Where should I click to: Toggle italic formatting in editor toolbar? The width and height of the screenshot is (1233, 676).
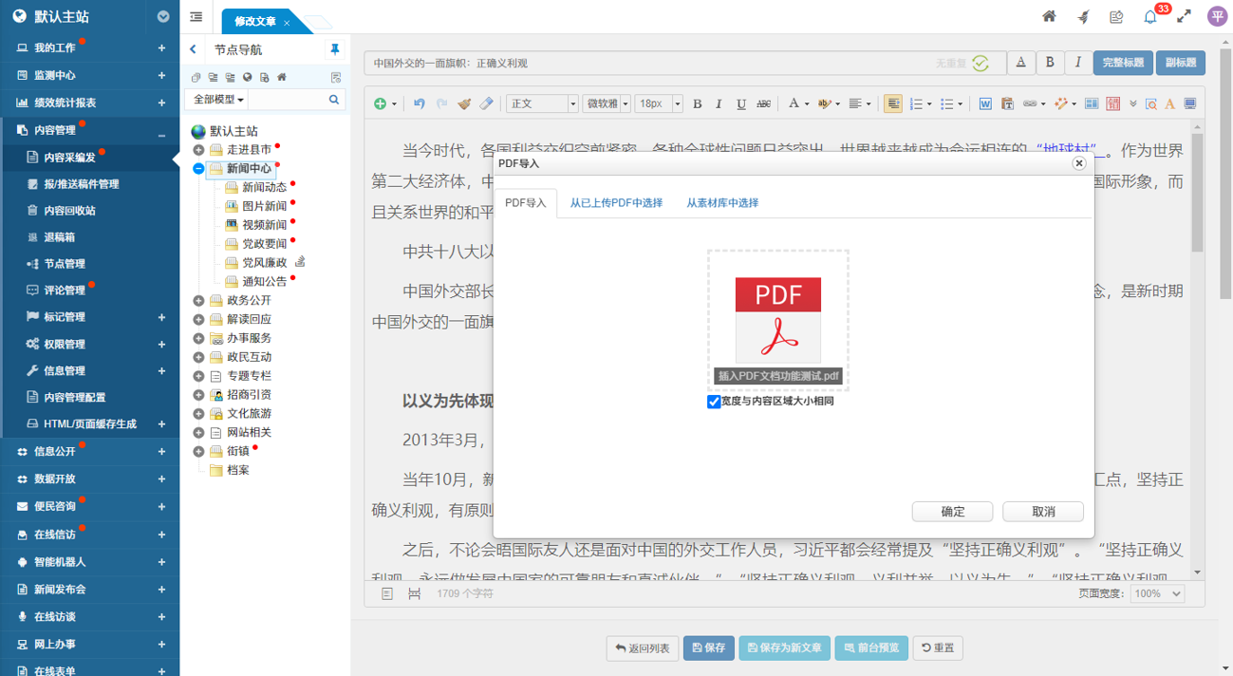[719, 104]
